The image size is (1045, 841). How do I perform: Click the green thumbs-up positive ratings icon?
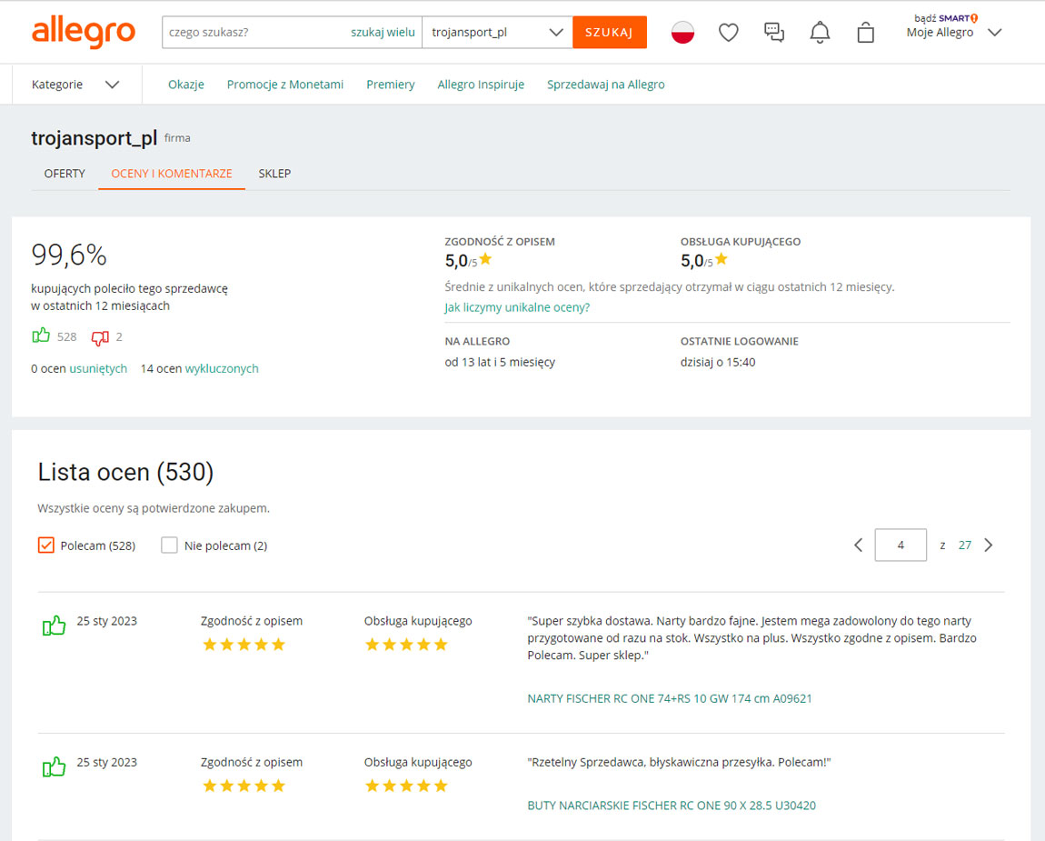pyautogui.click(x=41, y=335)
